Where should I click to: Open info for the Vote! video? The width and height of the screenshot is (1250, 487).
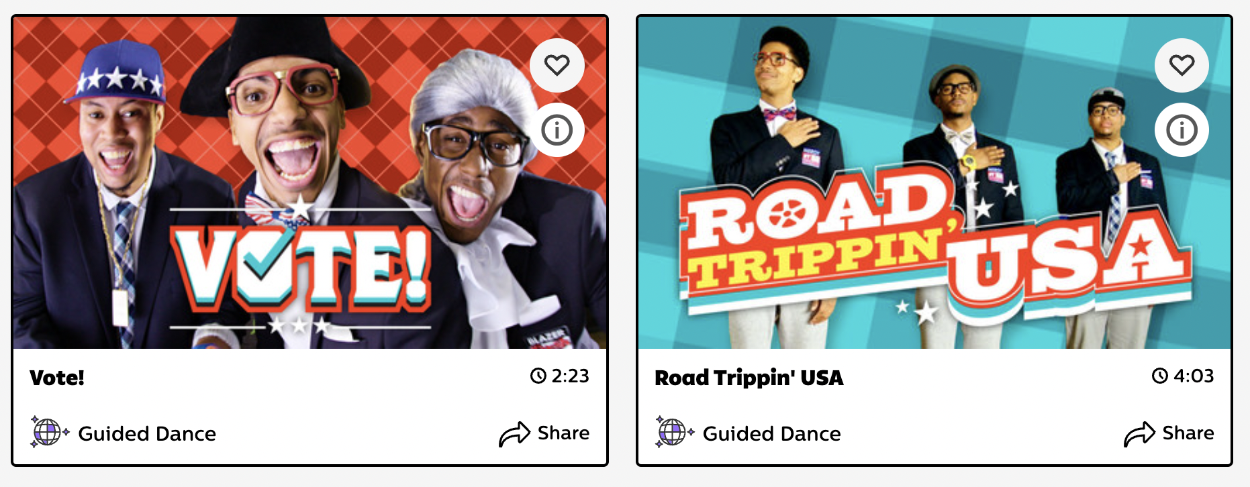[557, 129]
